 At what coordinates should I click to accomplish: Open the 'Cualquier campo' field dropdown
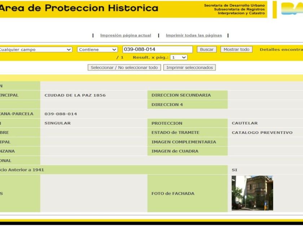[36, 50]
